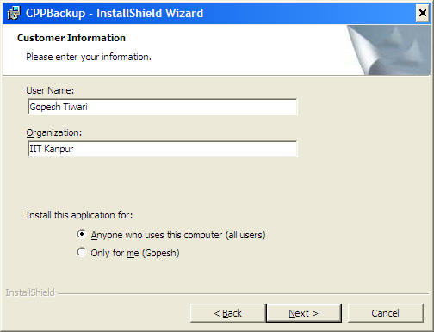Viewport: 434px width, 332px height.
Task: Click the 'User Name:' field label
Action: 50,90
